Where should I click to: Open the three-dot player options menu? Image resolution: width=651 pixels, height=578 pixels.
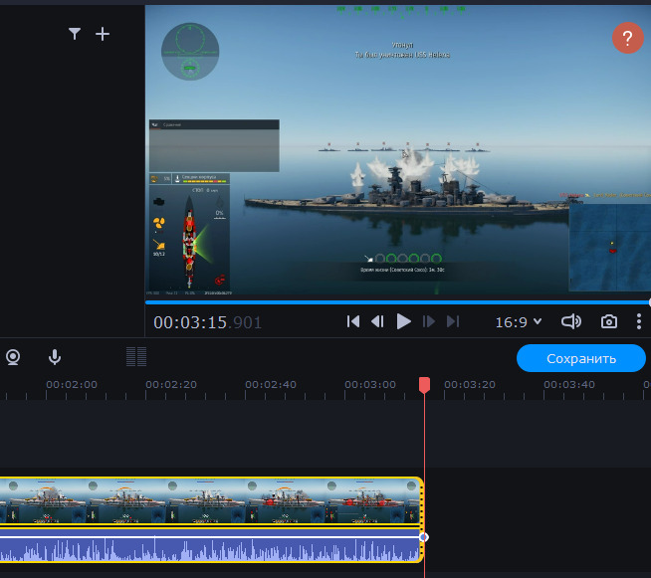638,321
